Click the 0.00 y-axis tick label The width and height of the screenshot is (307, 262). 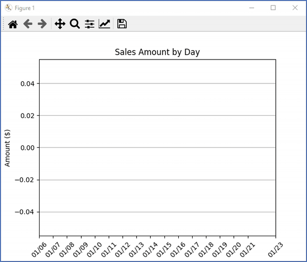point(28,148)
